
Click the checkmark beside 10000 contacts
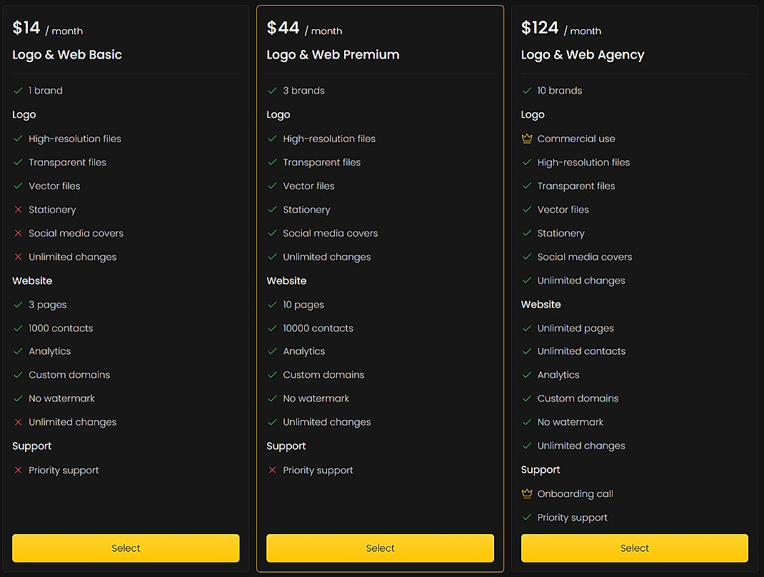(272, 328)
